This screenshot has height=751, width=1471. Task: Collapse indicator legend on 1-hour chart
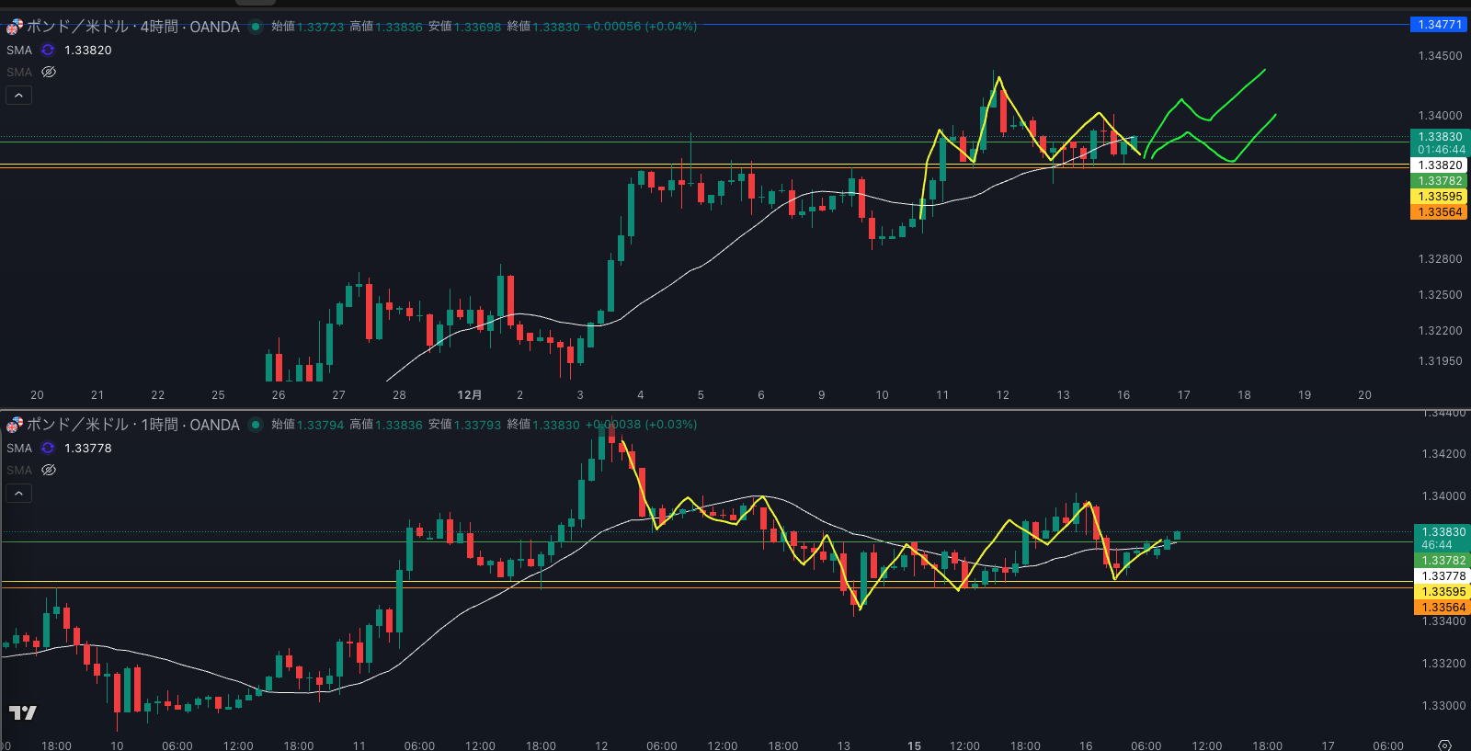[x=18, y=493]
